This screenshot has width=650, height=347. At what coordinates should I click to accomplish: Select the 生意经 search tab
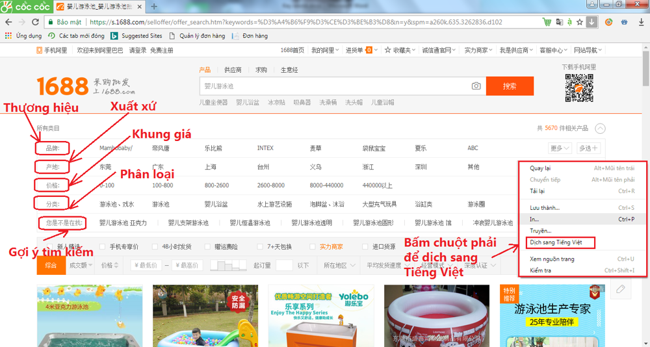(x=289, y=70)
